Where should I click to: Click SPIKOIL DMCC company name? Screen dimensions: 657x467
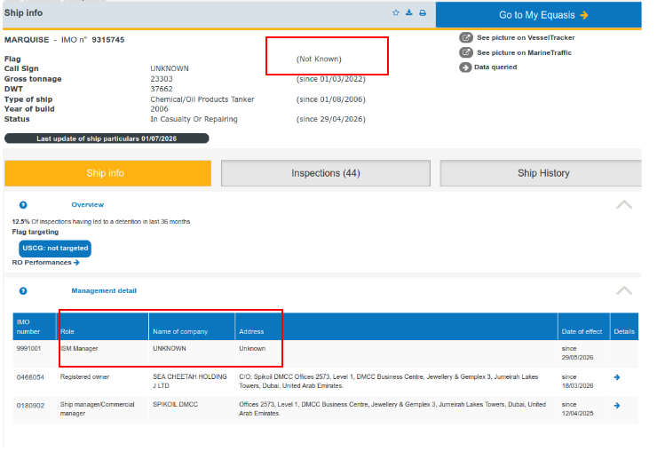[x=175, y=405]
